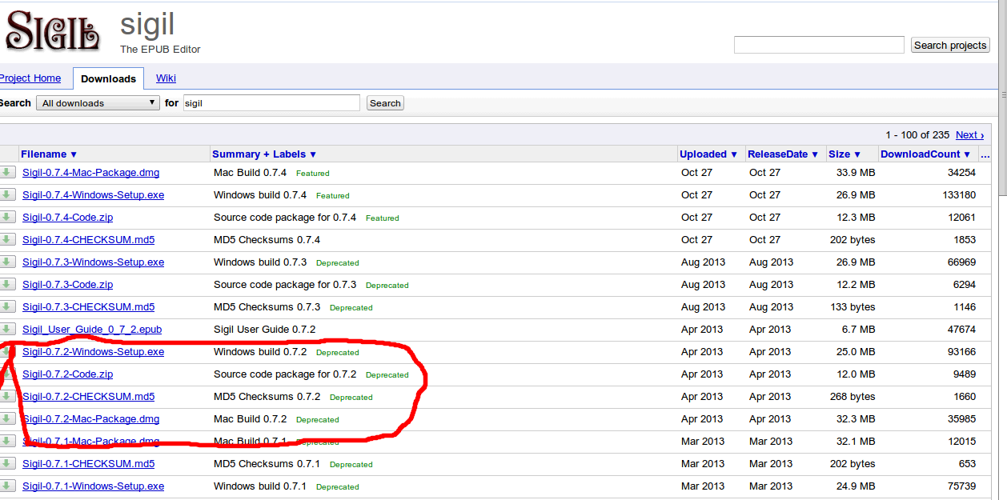
Task: Click Featured label on Mac Build 0.7.4
Action: point(312,173)
